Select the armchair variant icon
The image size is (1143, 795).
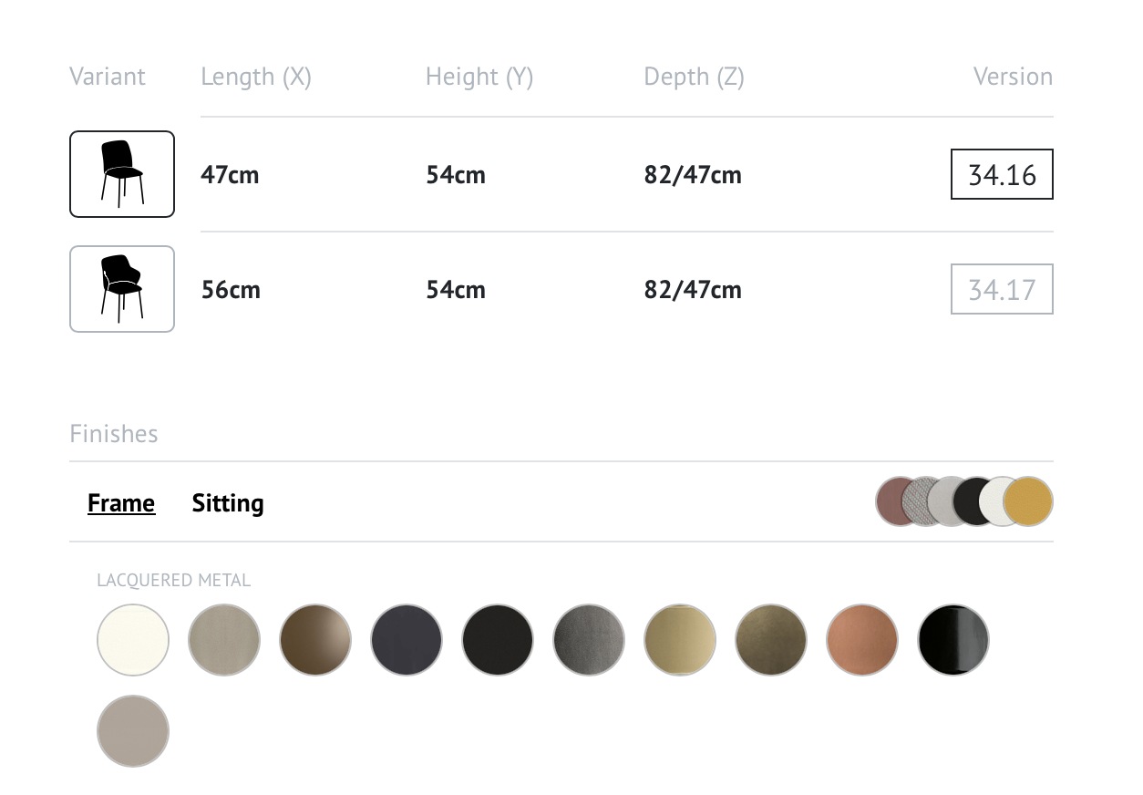click(x=122, y=289)
